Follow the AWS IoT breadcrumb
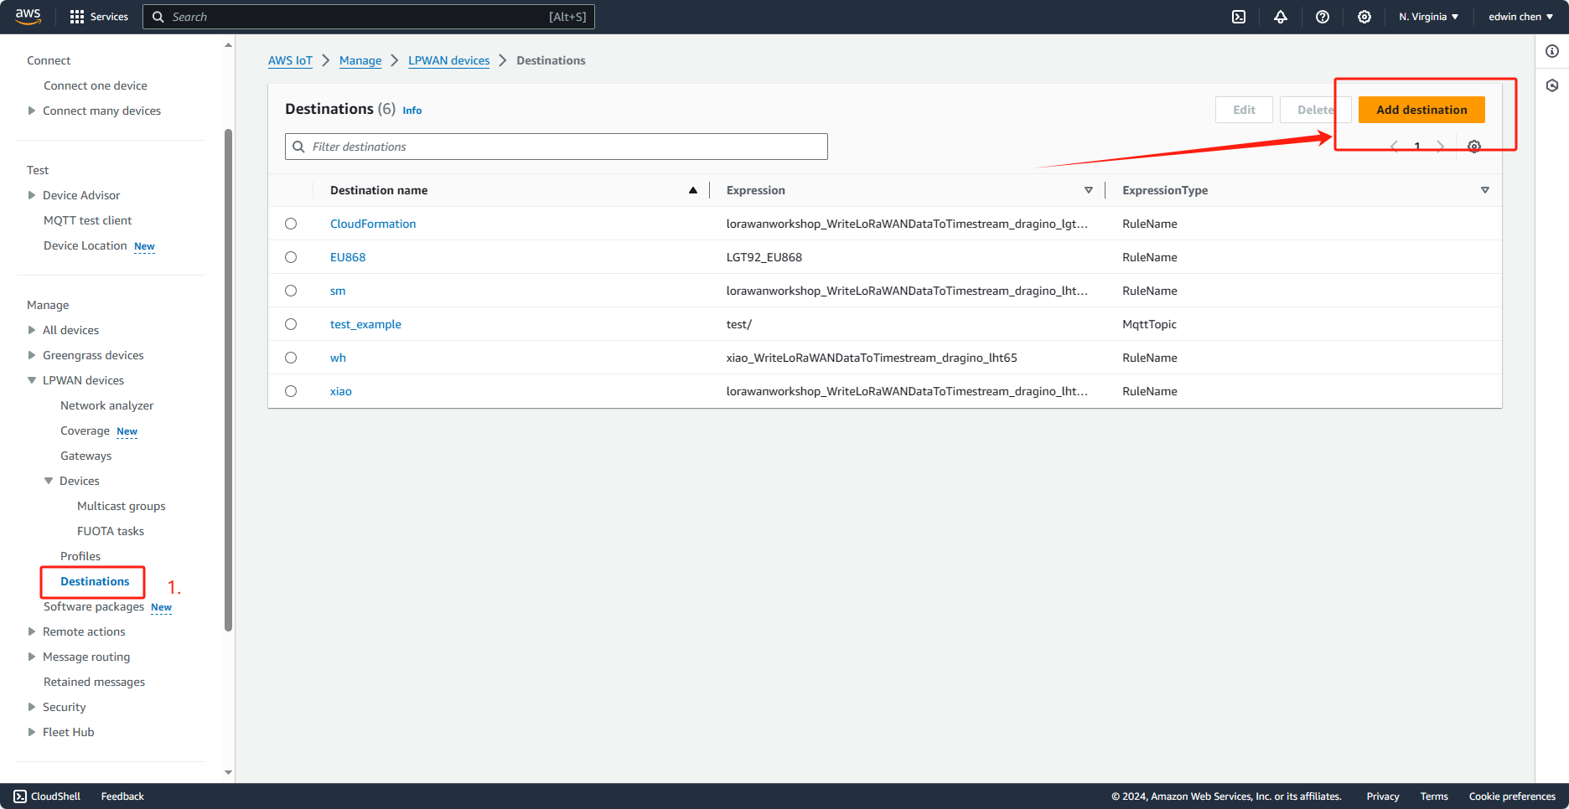The width and height of the screenshot is (1569, 809). click(x=290, y=60)
